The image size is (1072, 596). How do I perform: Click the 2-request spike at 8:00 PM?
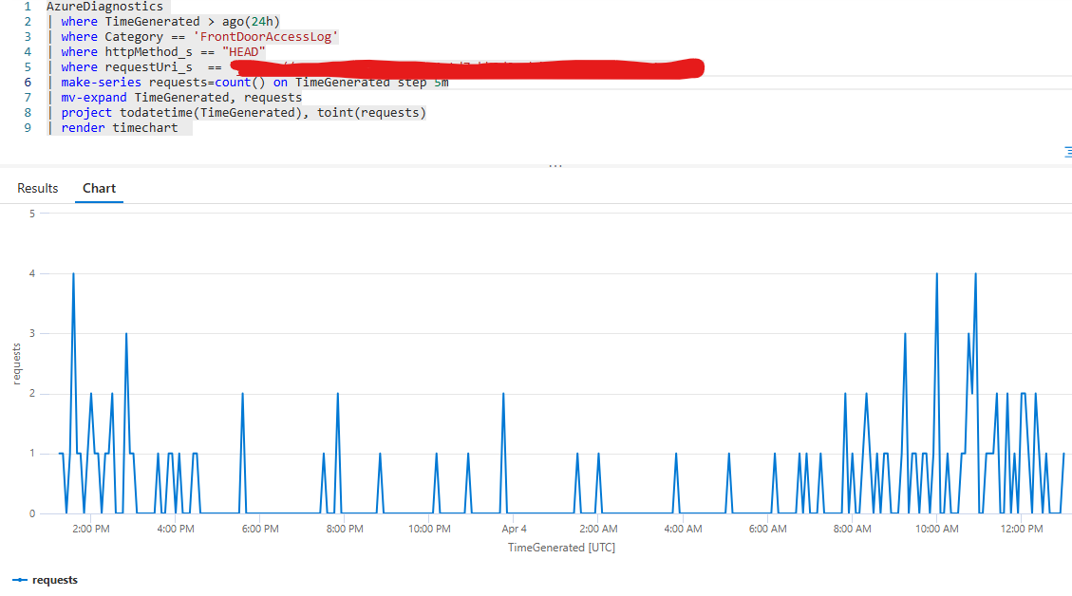[x=337, y=394]
